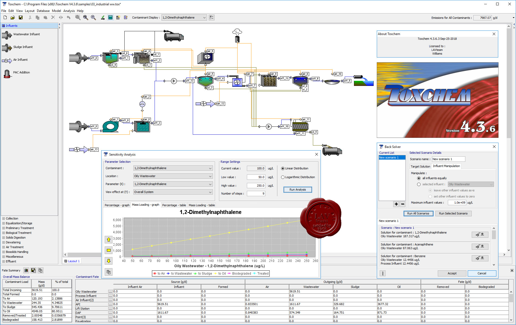
Task: Click the green checkmark validate icon
Action: 103,17
